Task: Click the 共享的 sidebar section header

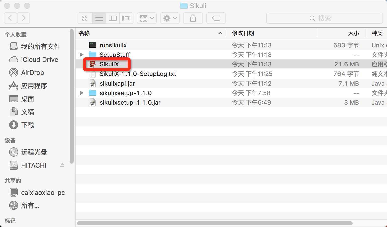Action: (x=13, y=181)
